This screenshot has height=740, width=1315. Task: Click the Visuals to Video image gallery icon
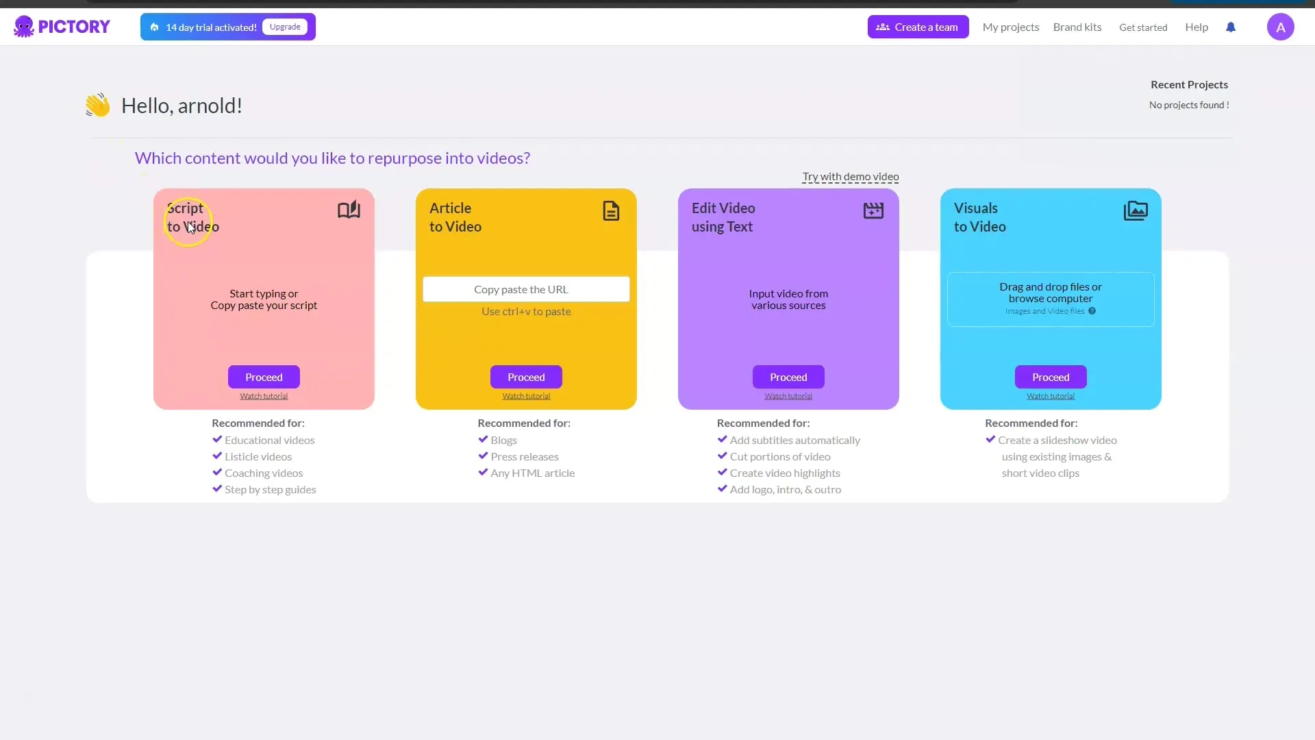coord(1136,210)
